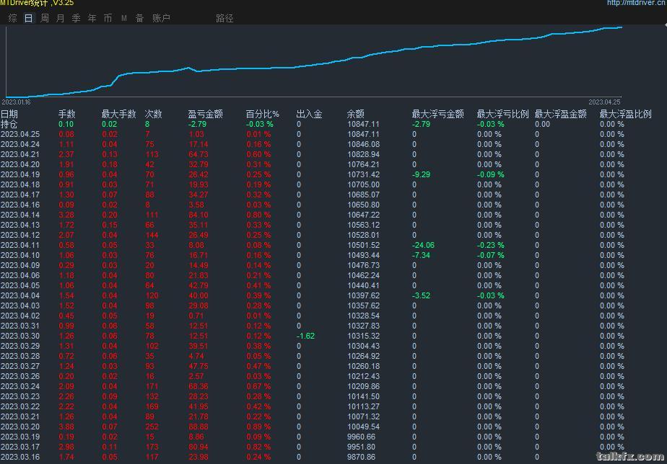Viewport: 667px width, 464px height.
Task: Click the 最大浮亏比例 column header
Action: click(503, 114)
